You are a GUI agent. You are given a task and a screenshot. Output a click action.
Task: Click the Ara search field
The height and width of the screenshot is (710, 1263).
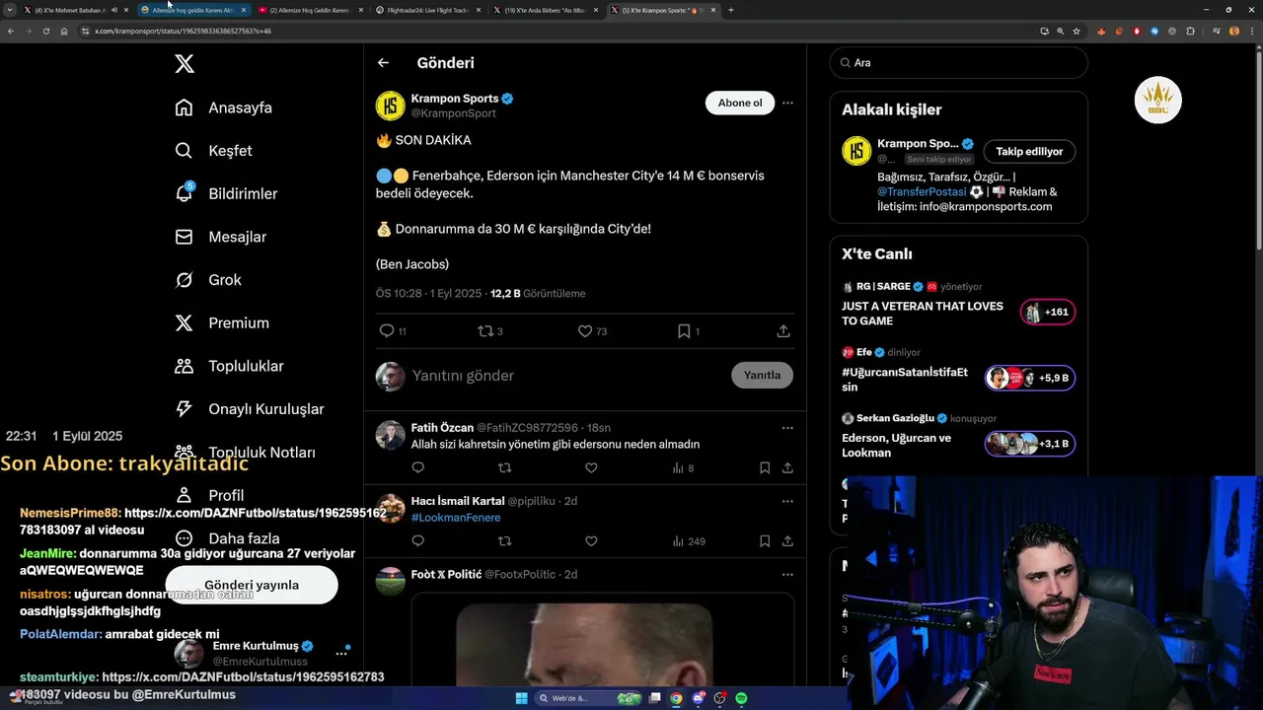pyautogui.click(x=959, y=62)
